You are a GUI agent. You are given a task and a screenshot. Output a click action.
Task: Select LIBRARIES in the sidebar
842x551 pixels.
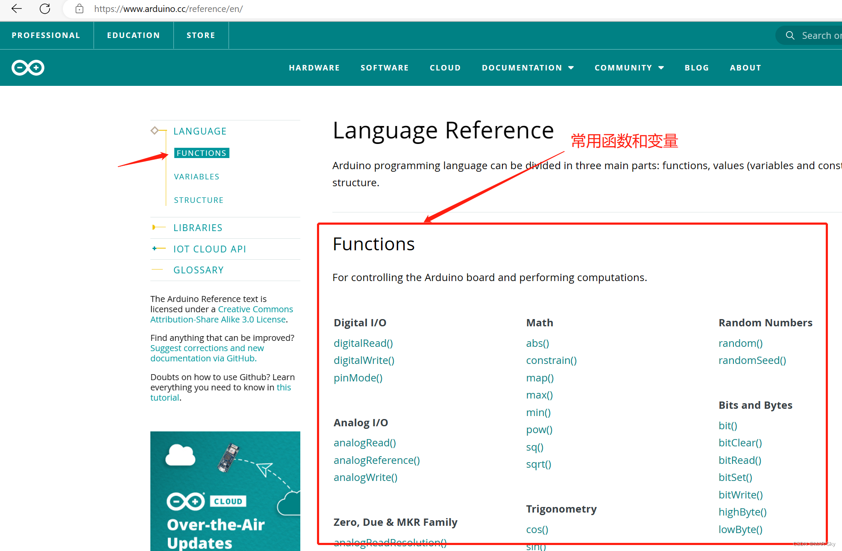pyautogui.click(x=198, y=228)
